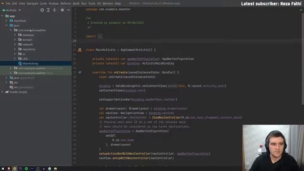Expand the folded import block ellipsis

(100, 36)
